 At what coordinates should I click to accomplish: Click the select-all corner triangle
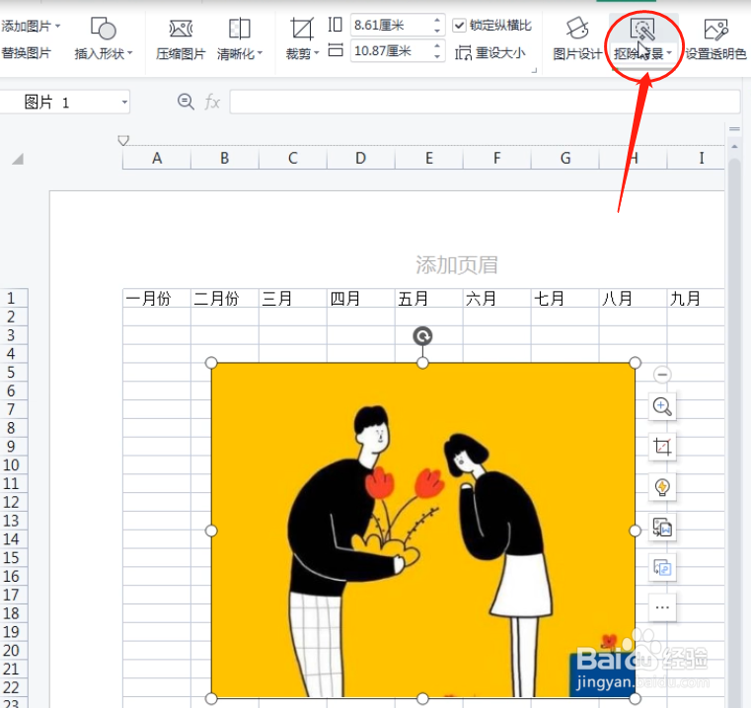(18, 159)
